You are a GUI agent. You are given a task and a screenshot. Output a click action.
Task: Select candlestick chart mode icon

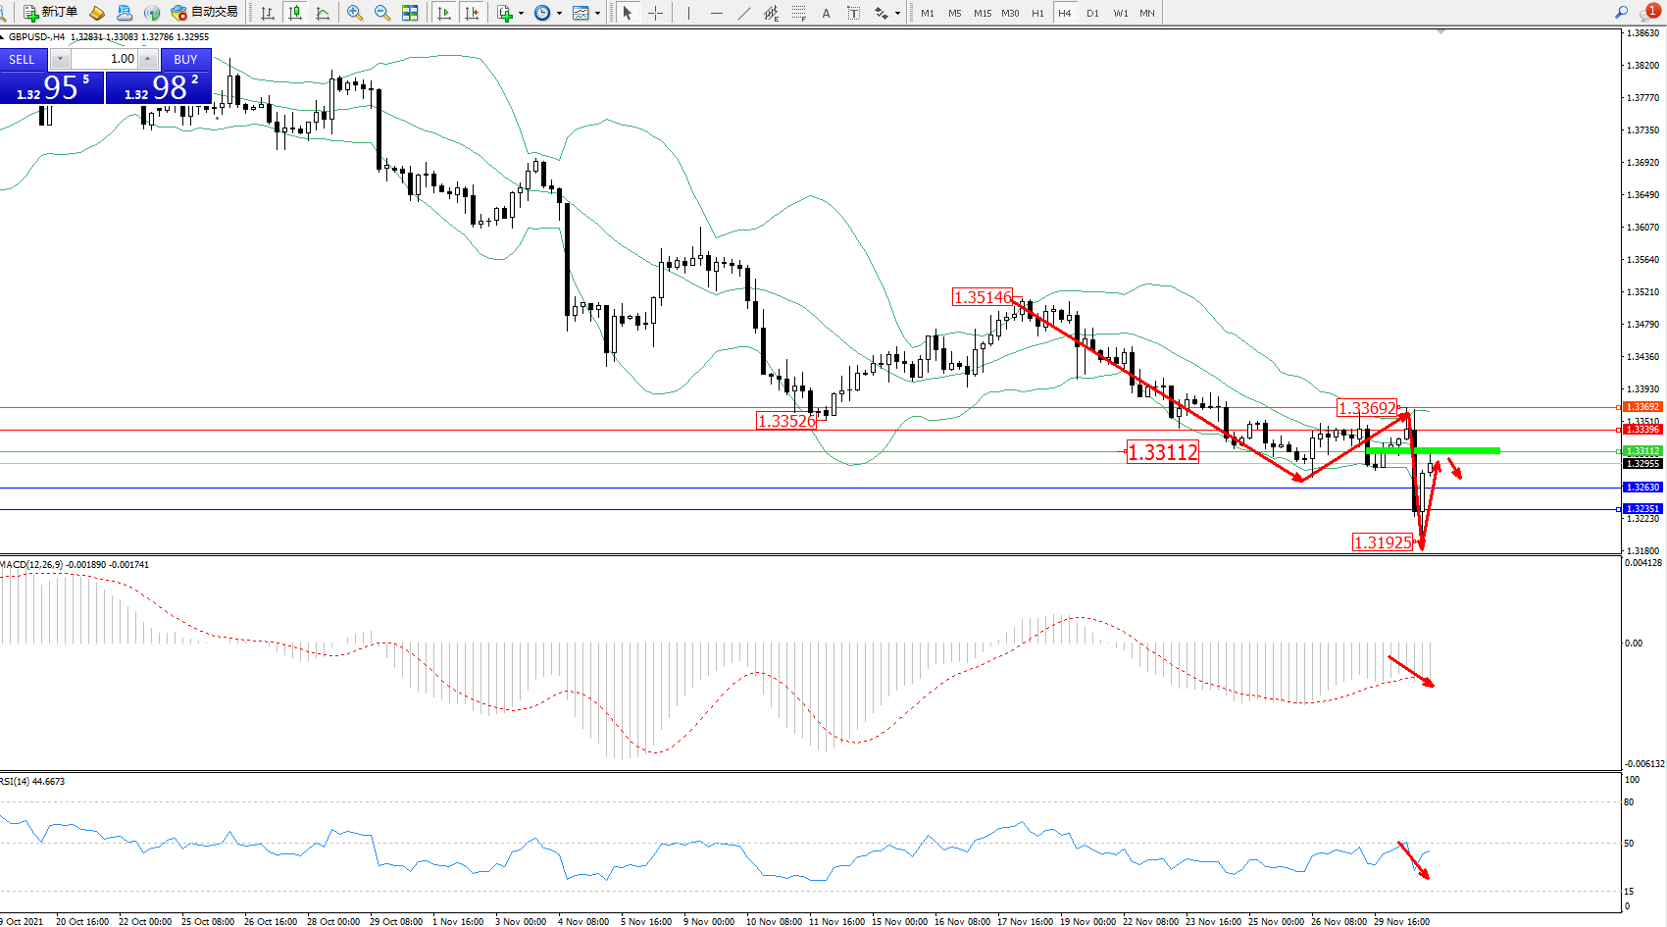tap(294, 13)
